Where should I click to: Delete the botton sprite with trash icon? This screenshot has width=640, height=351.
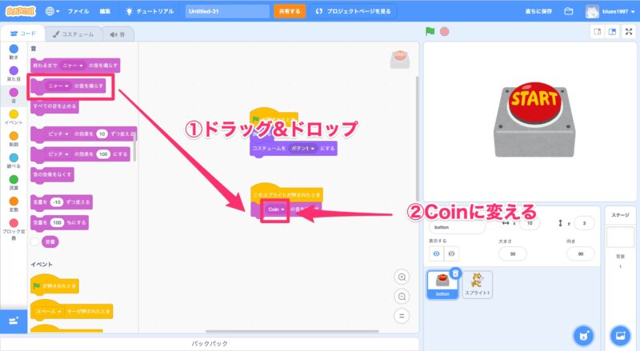455,273
